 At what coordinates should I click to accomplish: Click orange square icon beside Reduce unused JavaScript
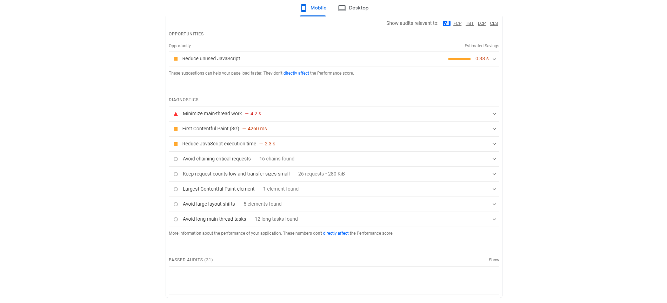tap(175, 59)
